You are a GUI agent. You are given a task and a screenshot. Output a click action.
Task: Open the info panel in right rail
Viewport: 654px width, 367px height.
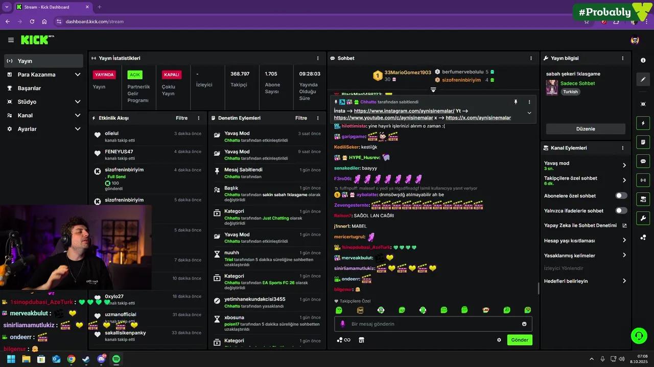coord(643,60)
